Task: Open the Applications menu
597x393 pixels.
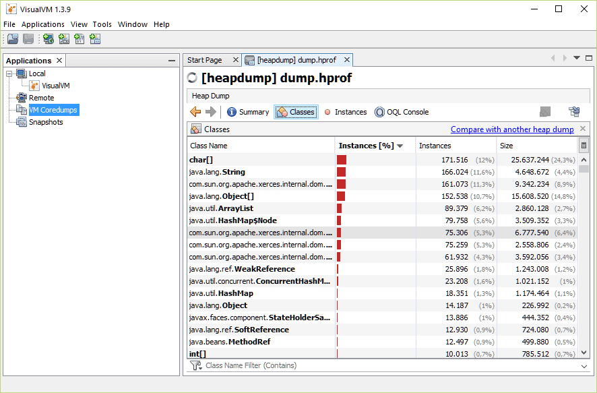Action: pos(42,24)
